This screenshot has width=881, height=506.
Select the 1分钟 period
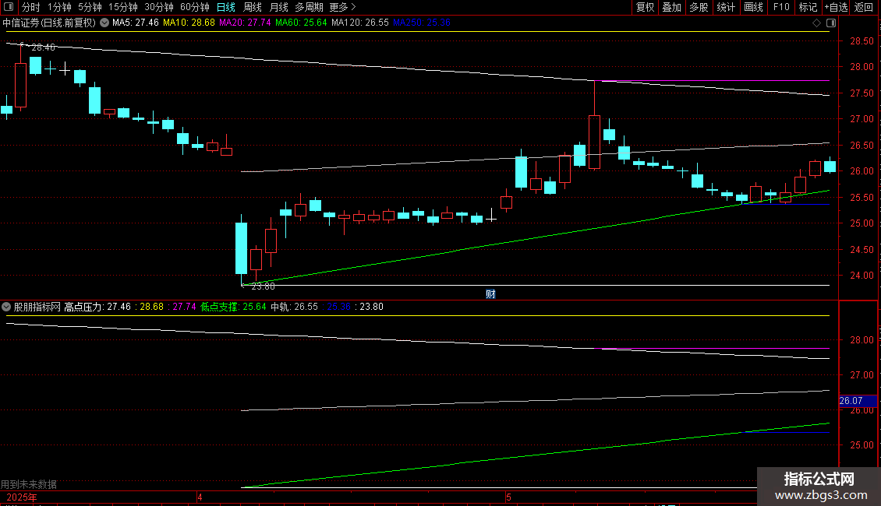click(59, 7)
